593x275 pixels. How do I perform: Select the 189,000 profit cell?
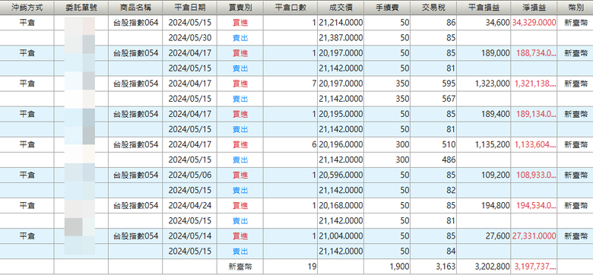484,53
